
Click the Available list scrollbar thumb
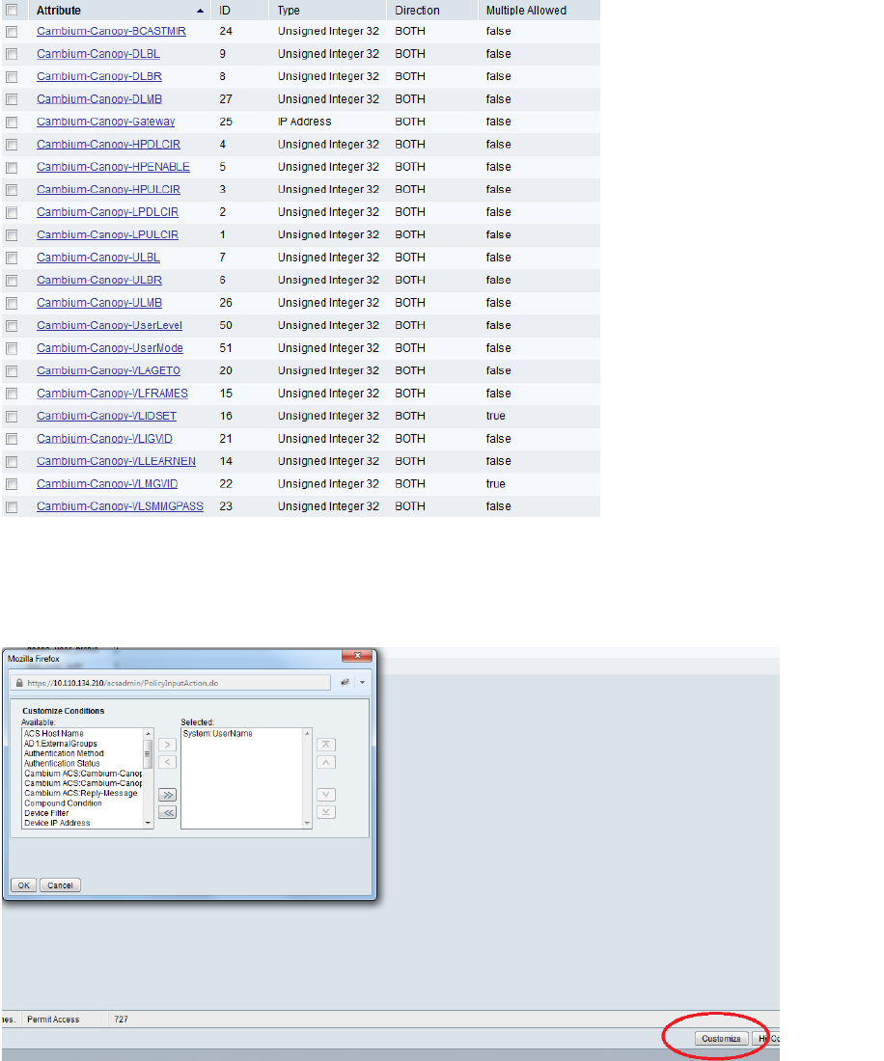pyautogui.click(x=147, y=753)
